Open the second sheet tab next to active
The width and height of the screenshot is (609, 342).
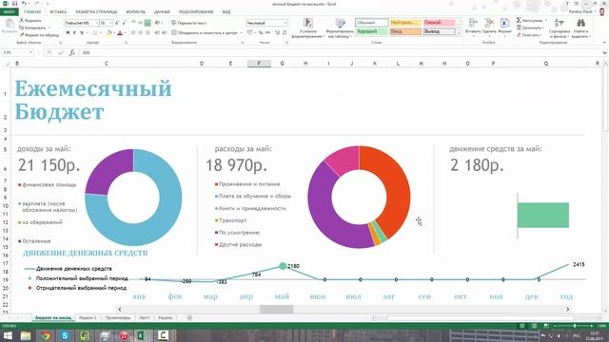pyautogui.click(x=88, y=318)
